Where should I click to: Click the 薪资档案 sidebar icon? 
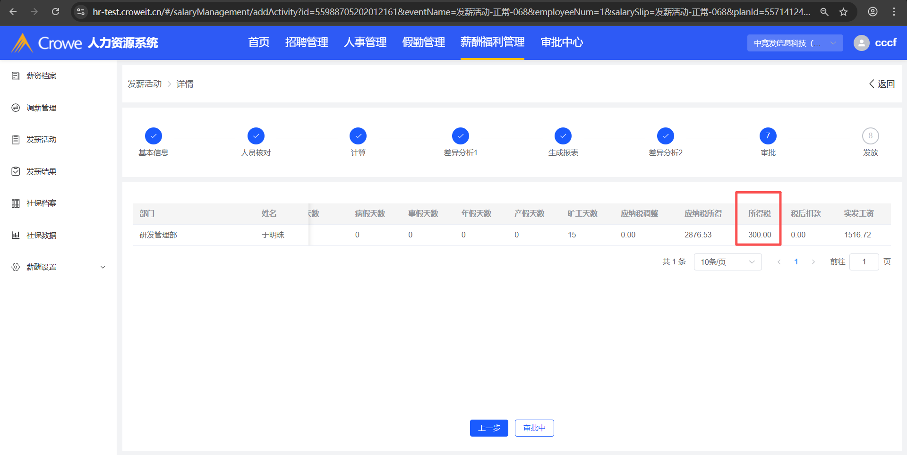coord(16,76)
